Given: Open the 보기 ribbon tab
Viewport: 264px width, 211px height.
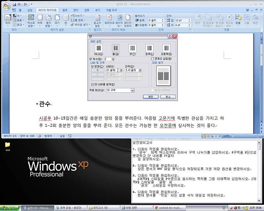Looking at the screenshot, I should click(98, 10).
